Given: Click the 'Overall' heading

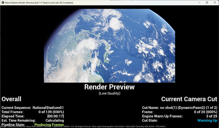Looking at the screenshot, I should point(11,99).
